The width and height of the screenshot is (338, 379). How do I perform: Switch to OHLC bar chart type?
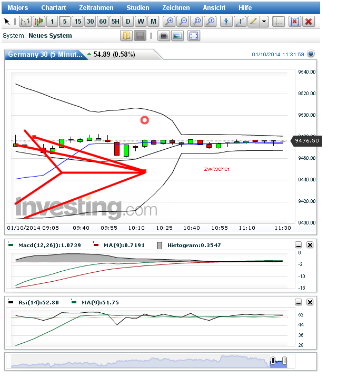click(x=25, y=22)
